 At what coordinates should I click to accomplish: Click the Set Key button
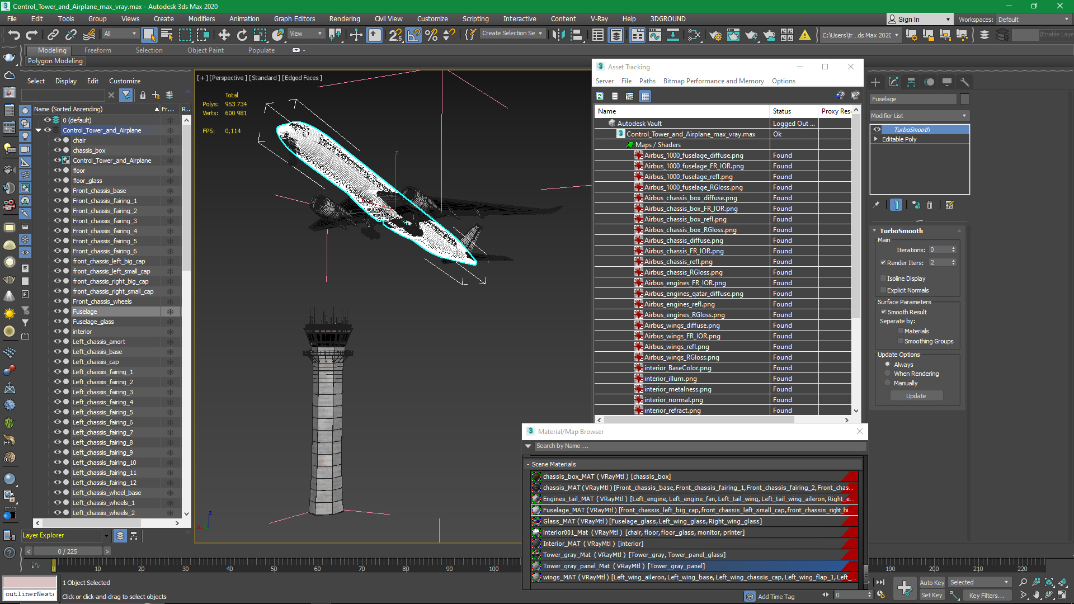click(931, 595)
